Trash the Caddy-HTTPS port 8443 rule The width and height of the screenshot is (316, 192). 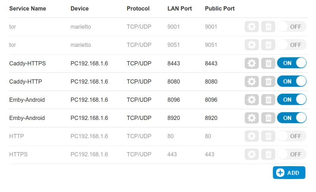click(x=268, y=63)
